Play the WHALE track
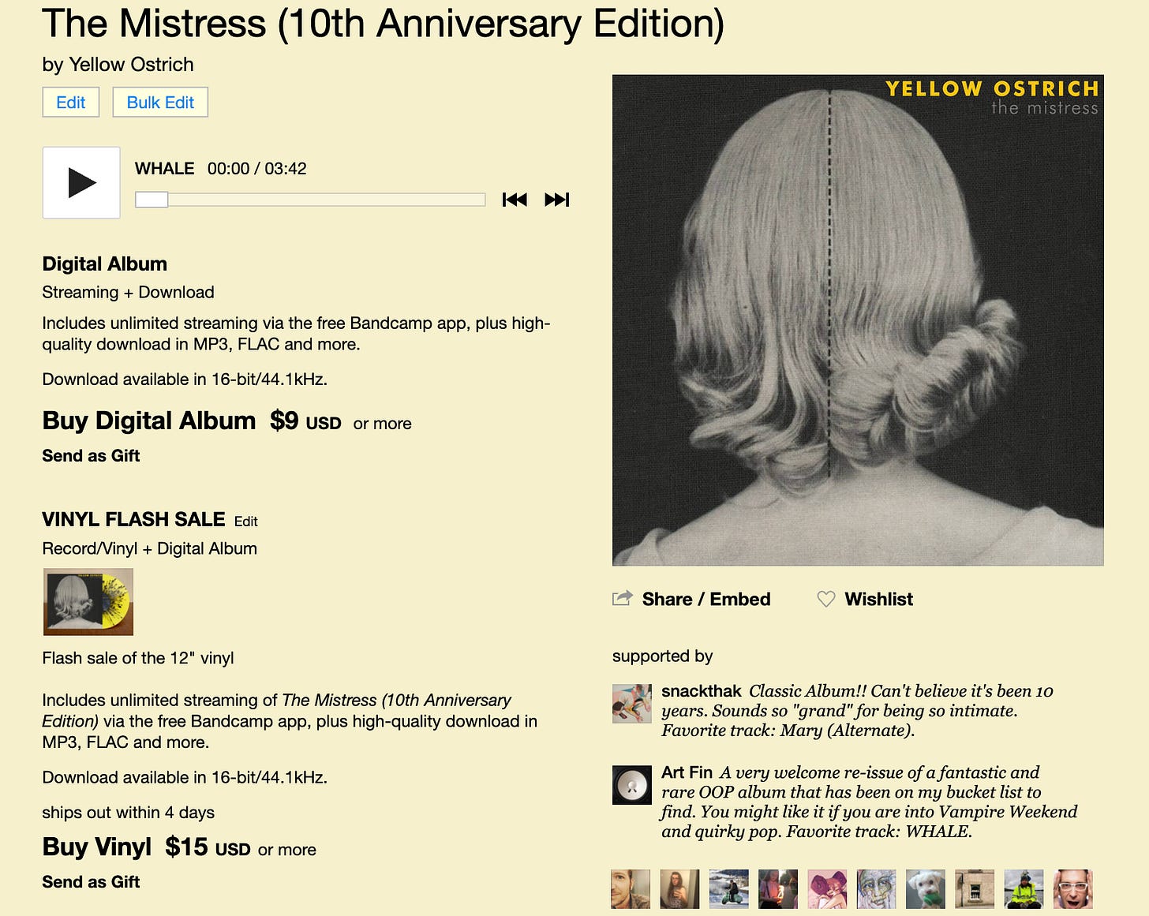 [81, 182]
